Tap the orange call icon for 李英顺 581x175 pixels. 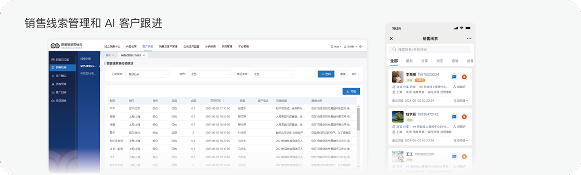coord(464,77)
